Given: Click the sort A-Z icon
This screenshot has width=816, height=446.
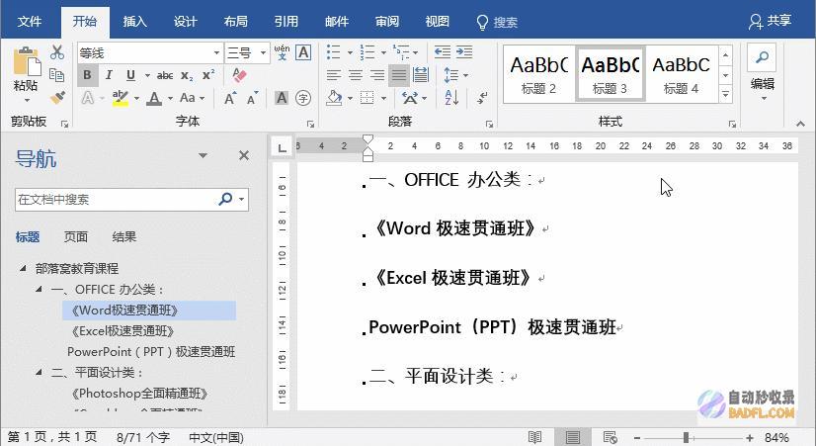Looking at the screenshot, I should click(x=451, y=98).
